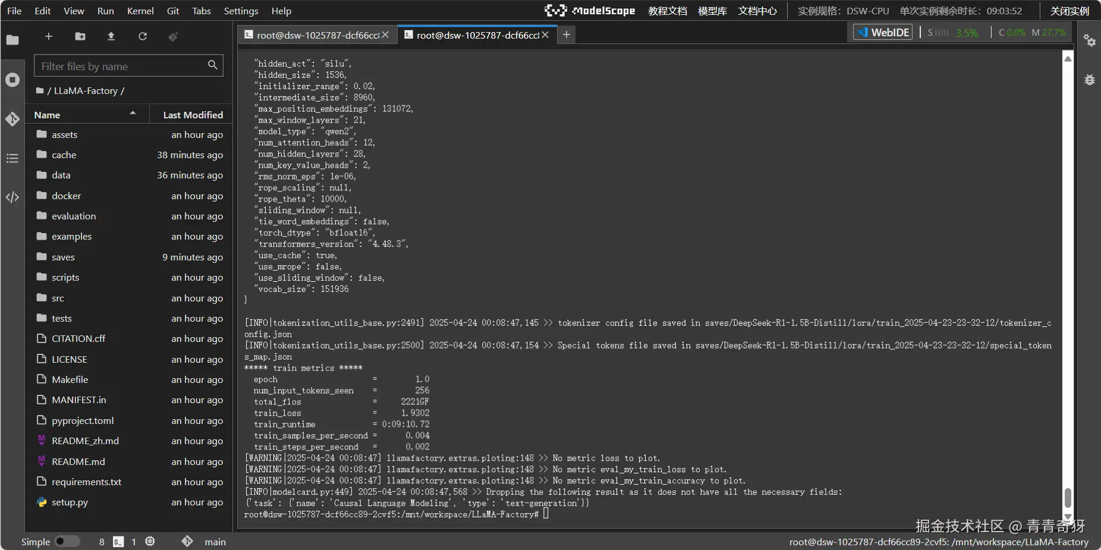Open the Help menu
1101x550 pixels.
pyautogui.click(x=282, y=11)
